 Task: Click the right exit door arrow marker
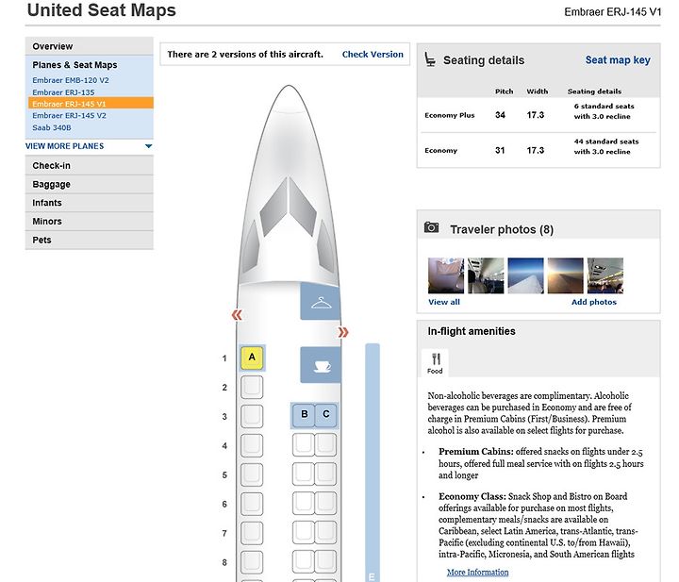pos(343,332)
